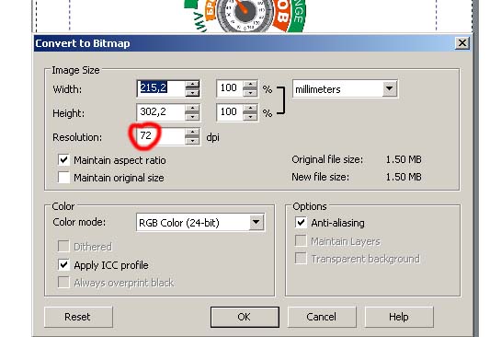Confirm with the OK button

pos(245,317)
